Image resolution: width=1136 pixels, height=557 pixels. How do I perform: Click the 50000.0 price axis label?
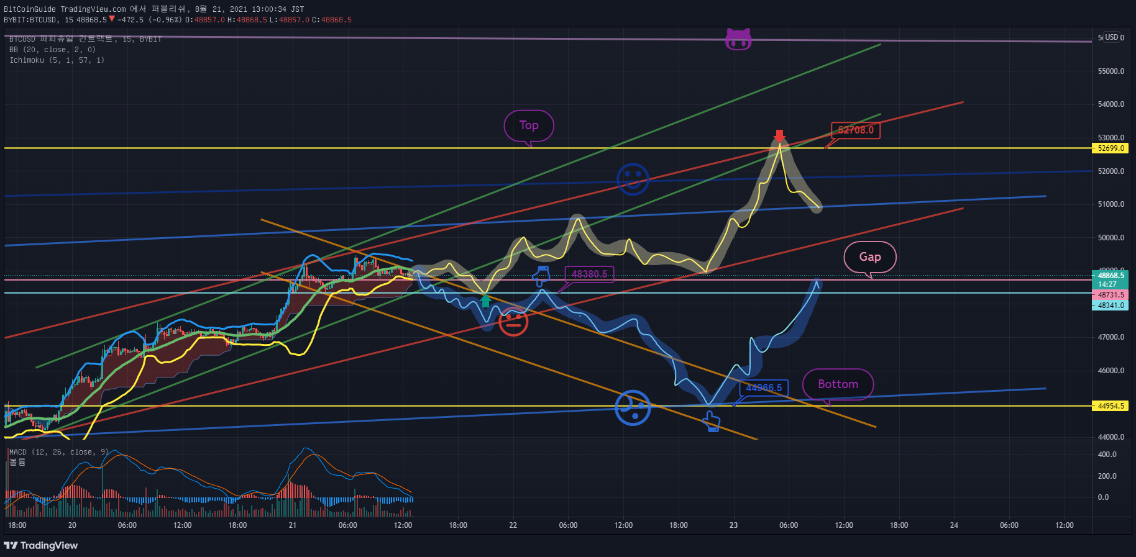pos(1111,238)
